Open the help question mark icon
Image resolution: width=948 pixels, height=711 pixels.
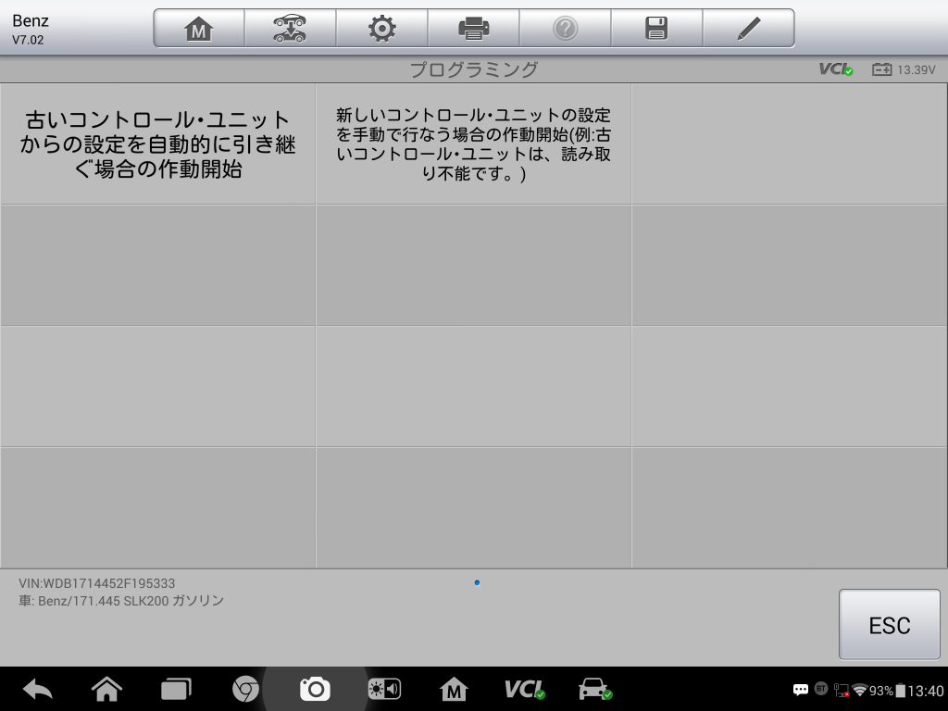(x=565, y=29)
